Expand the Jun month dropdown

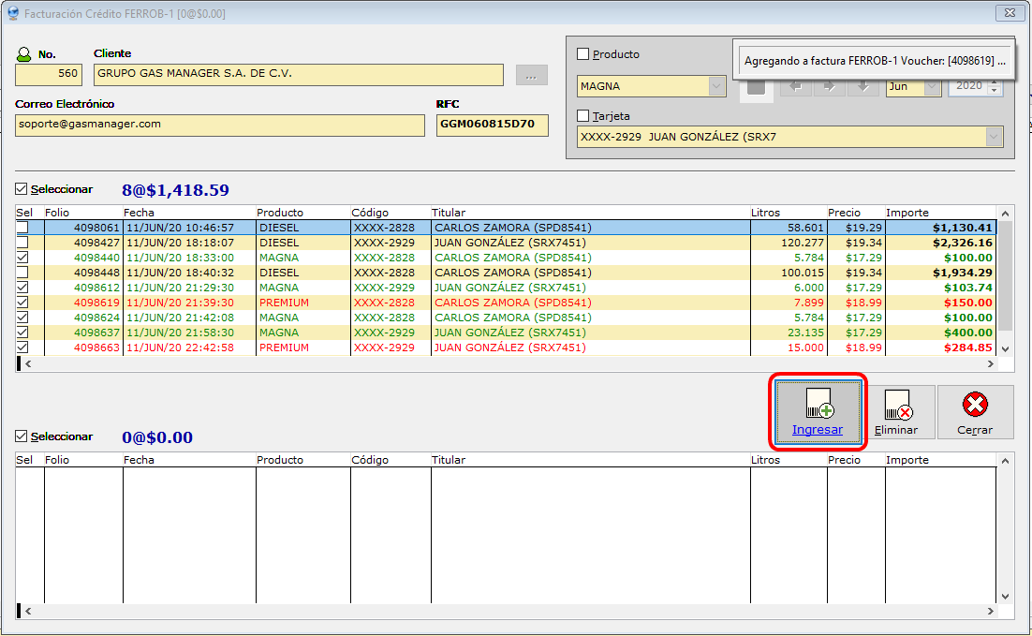(933, 86)
